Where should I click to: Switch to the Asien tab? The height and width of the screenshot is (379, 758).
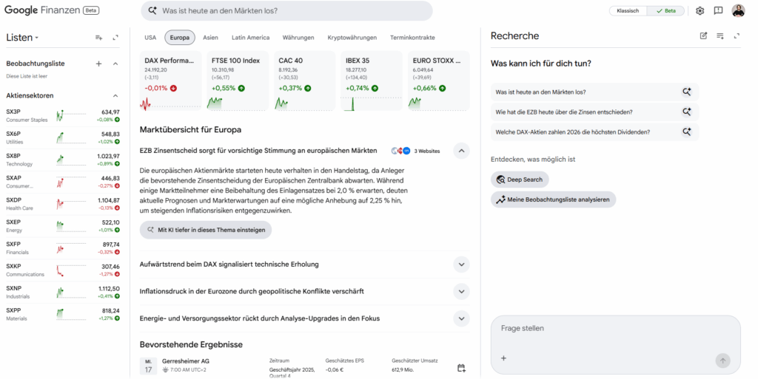(210, 38)
